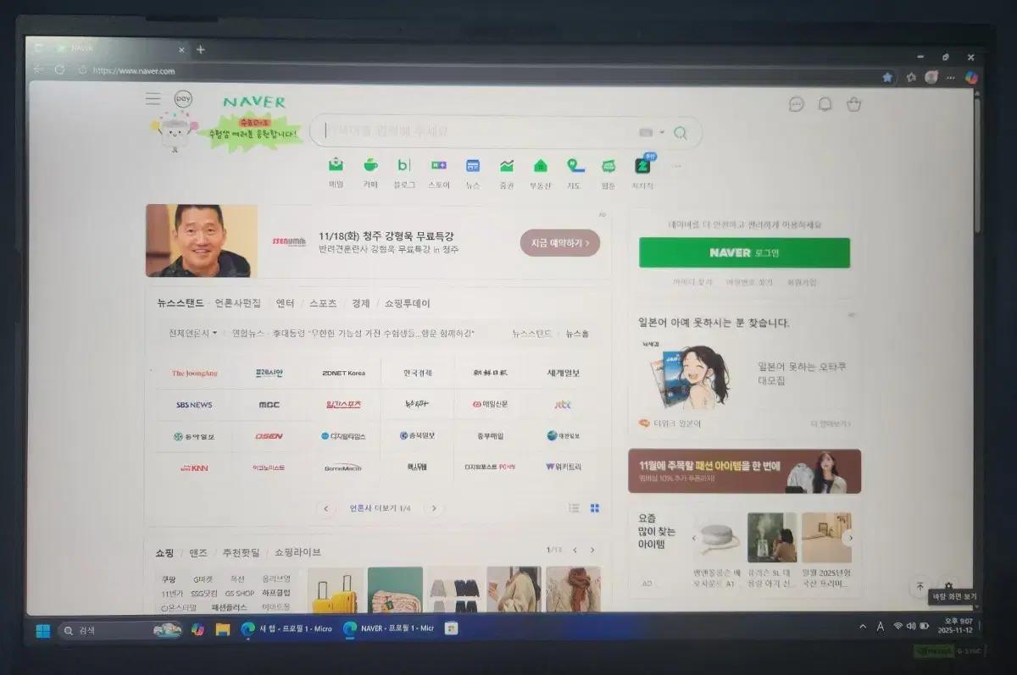Screen dimensions: 1017x675
Task: Toggle list view for the newsstand press grid
Action: (x=575, y=507)
